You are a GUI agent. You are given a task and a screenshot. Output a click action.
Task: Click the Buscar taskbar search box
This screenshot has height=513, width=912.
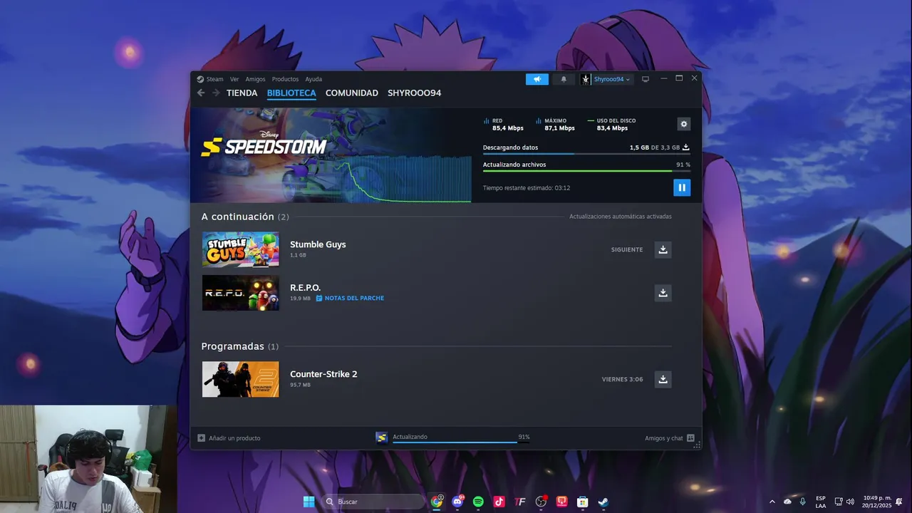pos(374,502)
